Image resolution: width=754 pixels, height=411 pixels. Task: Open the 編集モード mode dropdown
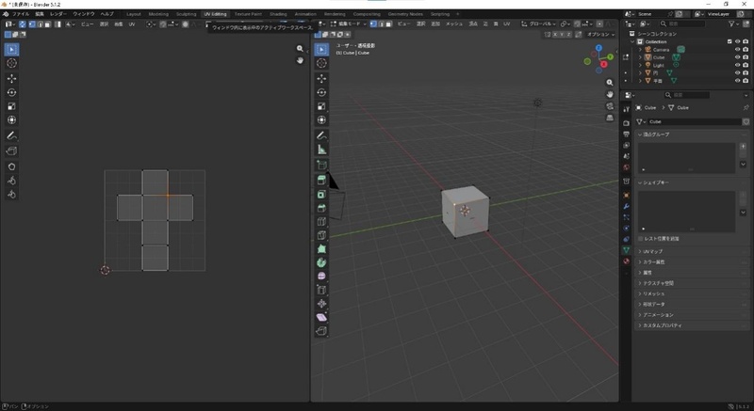point(348,24)
